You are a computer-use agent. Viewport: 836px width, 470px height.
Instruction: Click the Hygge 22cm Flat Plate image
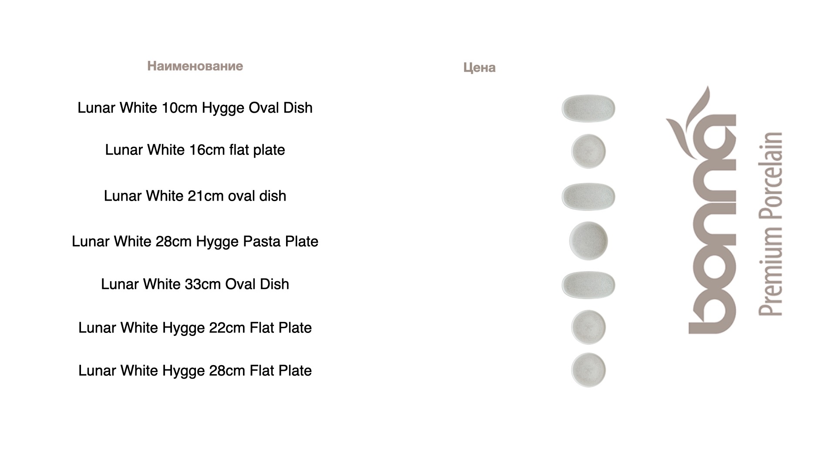pyautogui.click(x=588, y=327)
